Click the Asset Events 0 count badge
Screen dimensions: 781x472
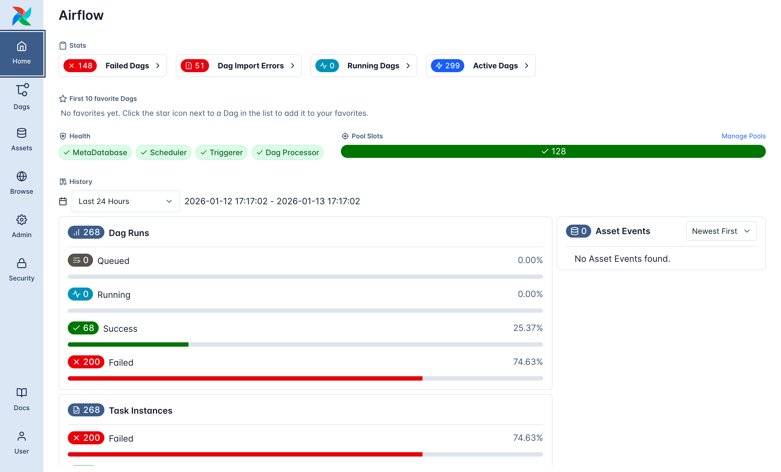[x=578, y=231]
